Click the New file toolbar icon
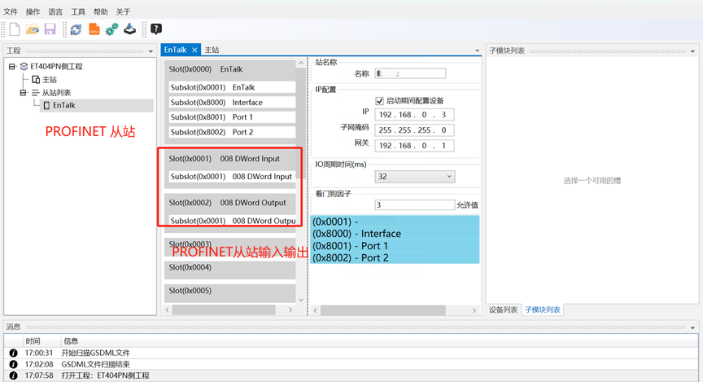 (x=15, y=29)
